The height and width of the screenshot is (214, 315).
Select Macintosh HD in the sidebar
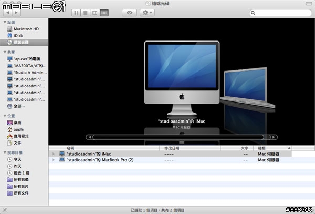pos(23,29)
